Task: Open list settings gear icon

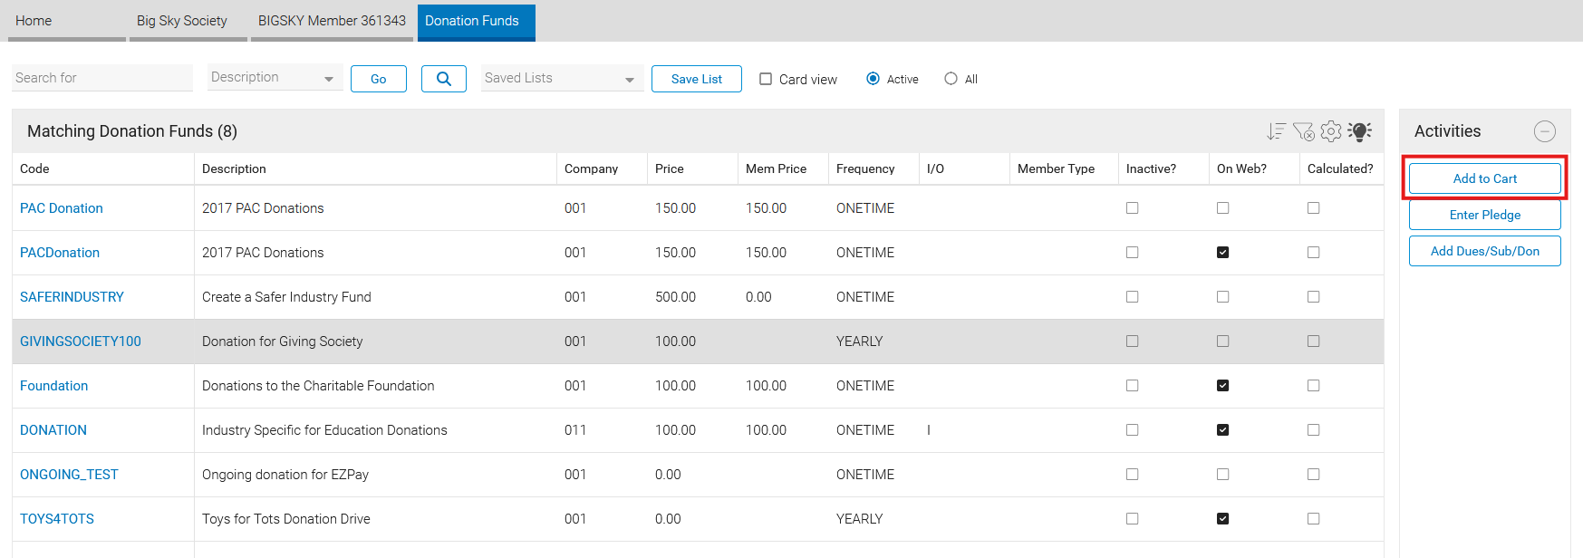Action: click(x=1331, y=131)
